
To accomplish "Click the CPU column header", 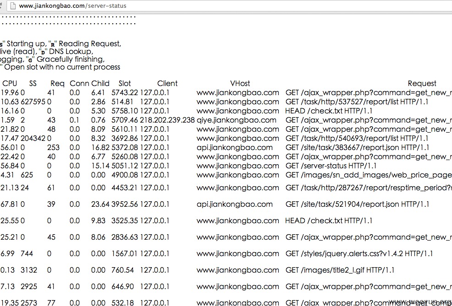I will pos(10,83).
